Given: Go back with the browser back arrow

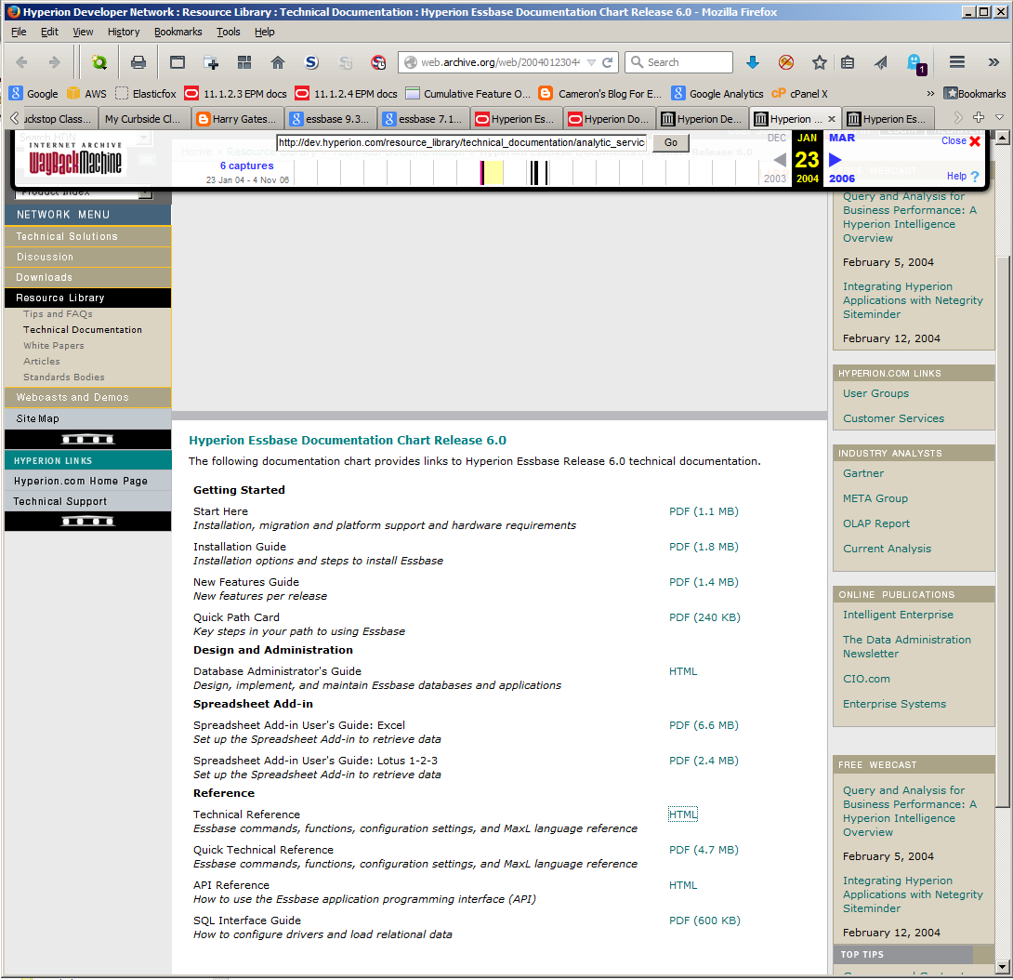Looking at the screenshot, I should [21, 62].
